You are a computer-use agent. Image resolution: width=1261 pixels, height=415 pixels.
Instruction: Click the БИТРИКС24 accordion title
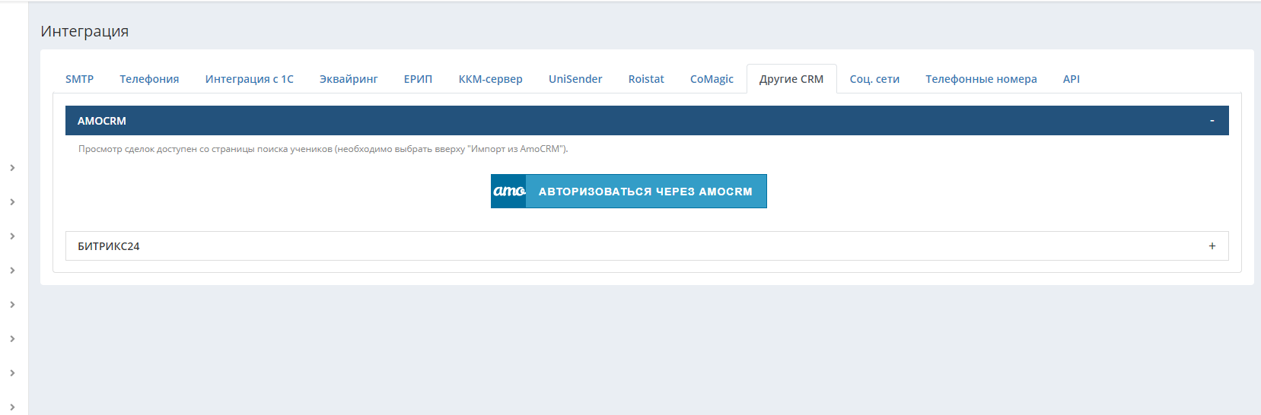[108, 246]
